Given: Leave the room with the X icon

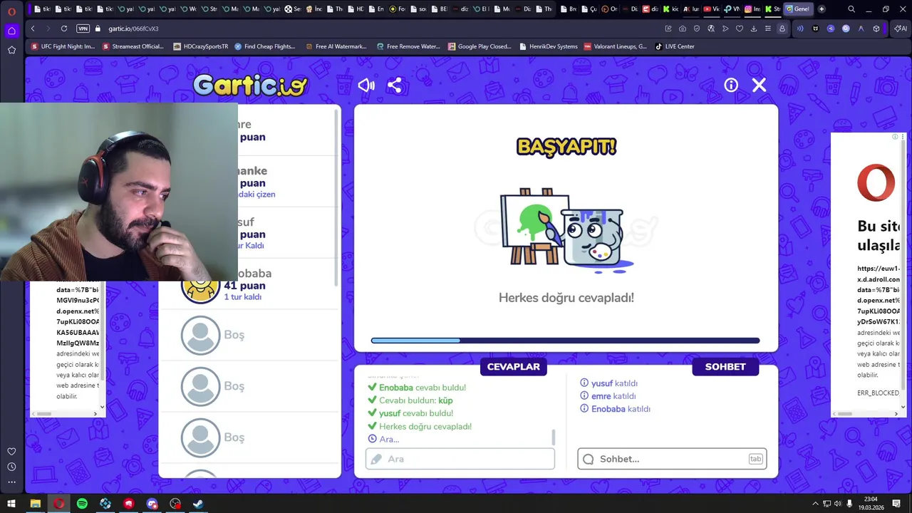Looking at the screenshot, I should [x=759, y=85].
